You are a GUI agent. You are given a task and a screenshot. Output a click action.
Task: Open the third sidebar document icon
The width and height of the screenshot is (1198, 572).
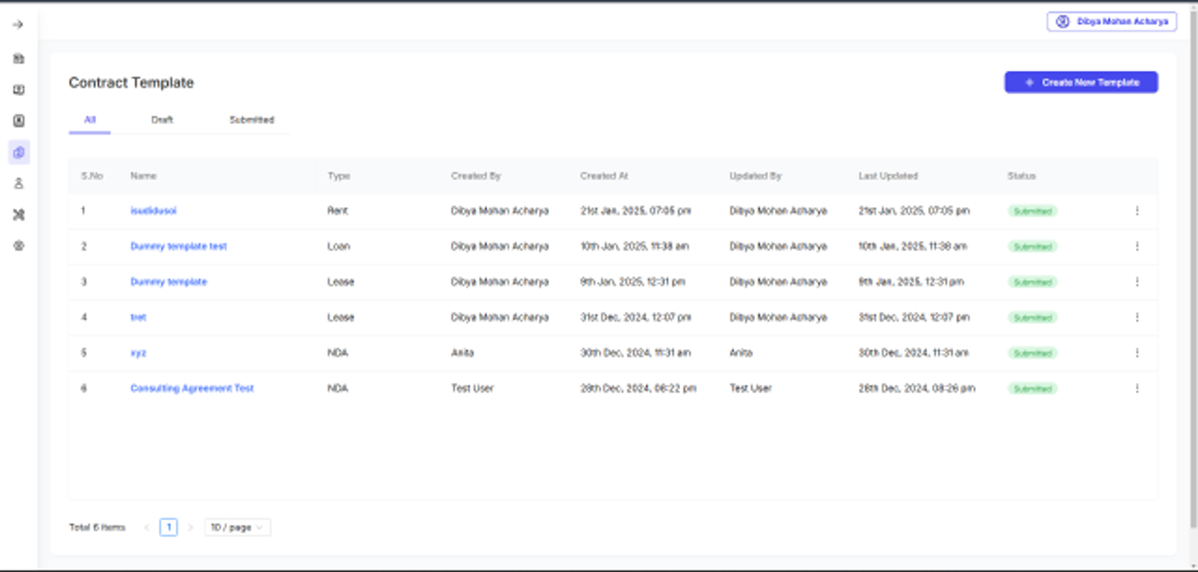19,121
